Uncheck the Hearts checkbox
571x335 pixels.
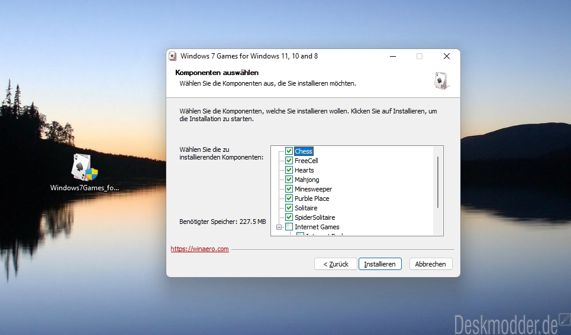pos(289,170)
